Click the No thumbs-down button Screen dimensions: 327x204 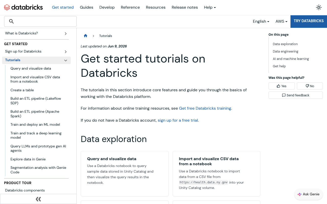coord(310,86)
